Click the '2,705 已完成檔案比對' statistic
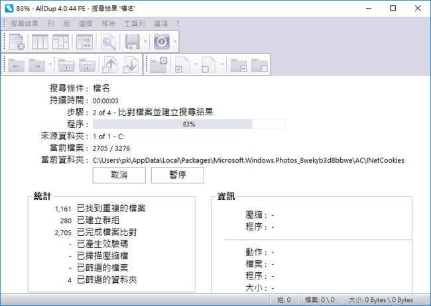 [95, 232]
